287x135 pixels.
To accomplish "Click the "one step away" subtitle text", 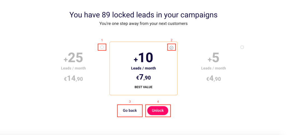I will pos(143,24).
